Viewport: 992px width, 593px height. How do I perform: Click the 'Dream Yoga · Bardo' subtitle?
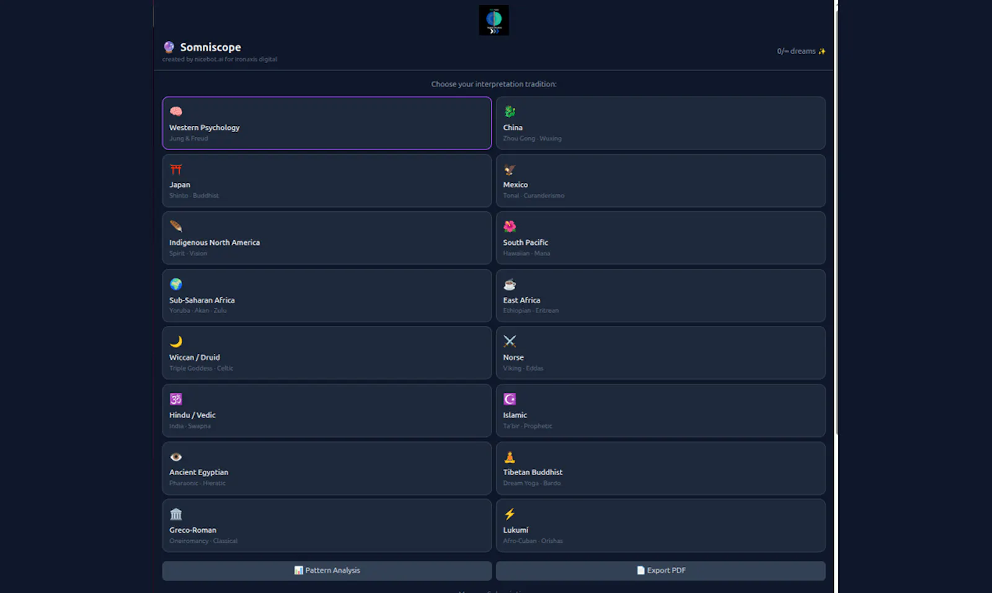[x=532, y=483]
